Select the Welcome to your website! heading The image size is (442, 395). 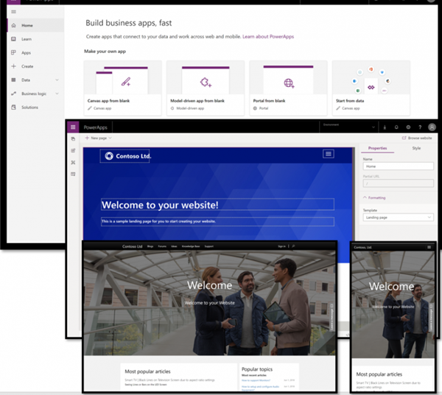(217, 204)
